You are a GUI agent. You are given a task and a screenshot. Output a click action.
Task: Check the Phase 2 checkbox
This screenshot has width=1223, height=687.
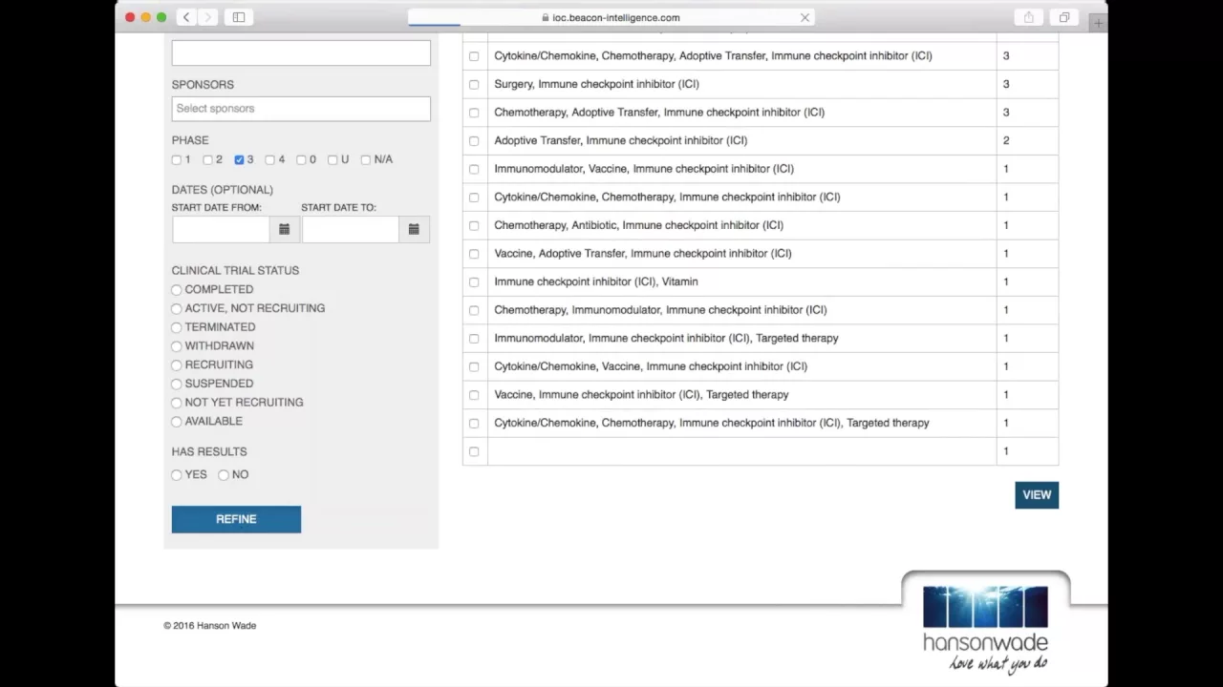click(x=207, y=160)
